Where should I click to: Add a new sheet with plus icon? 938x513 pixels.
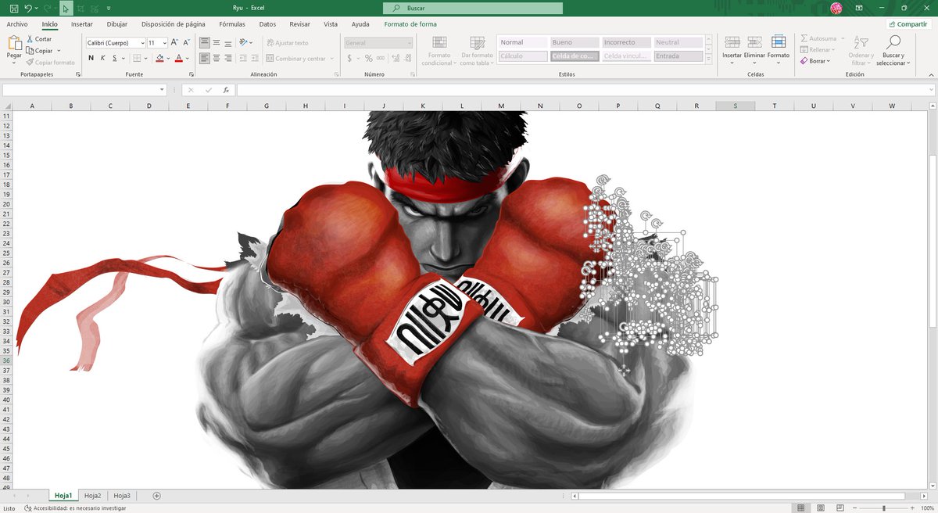157,496
